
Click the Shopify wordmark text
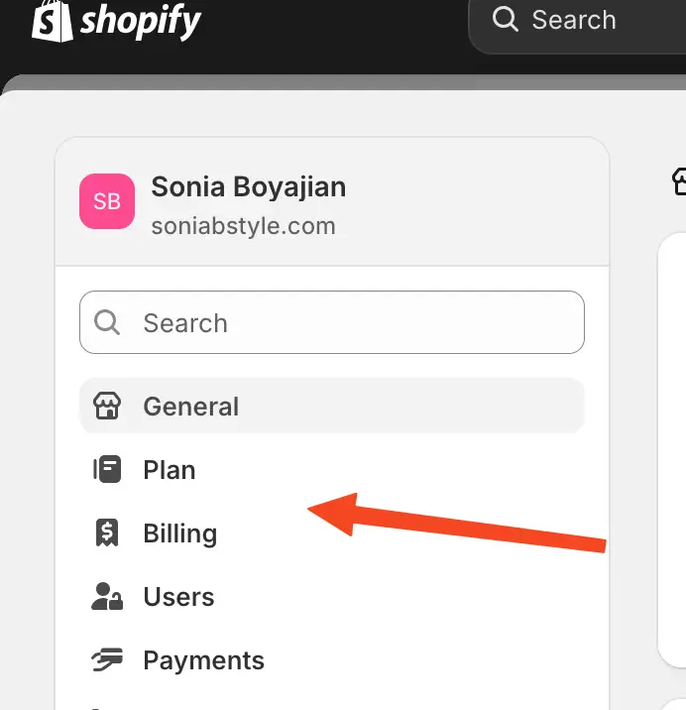click(x=140, y=20)
